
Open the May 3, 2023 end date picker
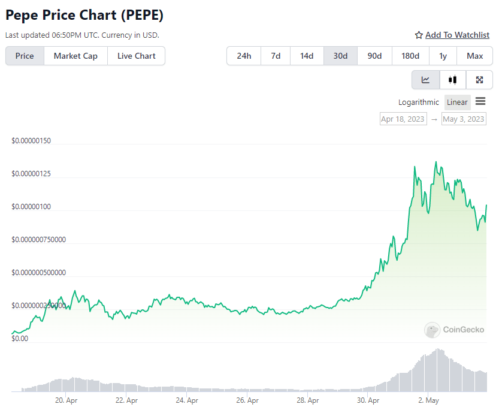[464, 119]
